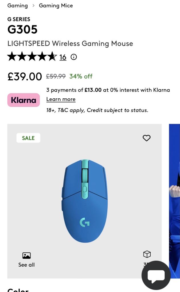Screen dimensions: 180x292
Task: Click the £39.00 sale price
Action: click(25, 76)
